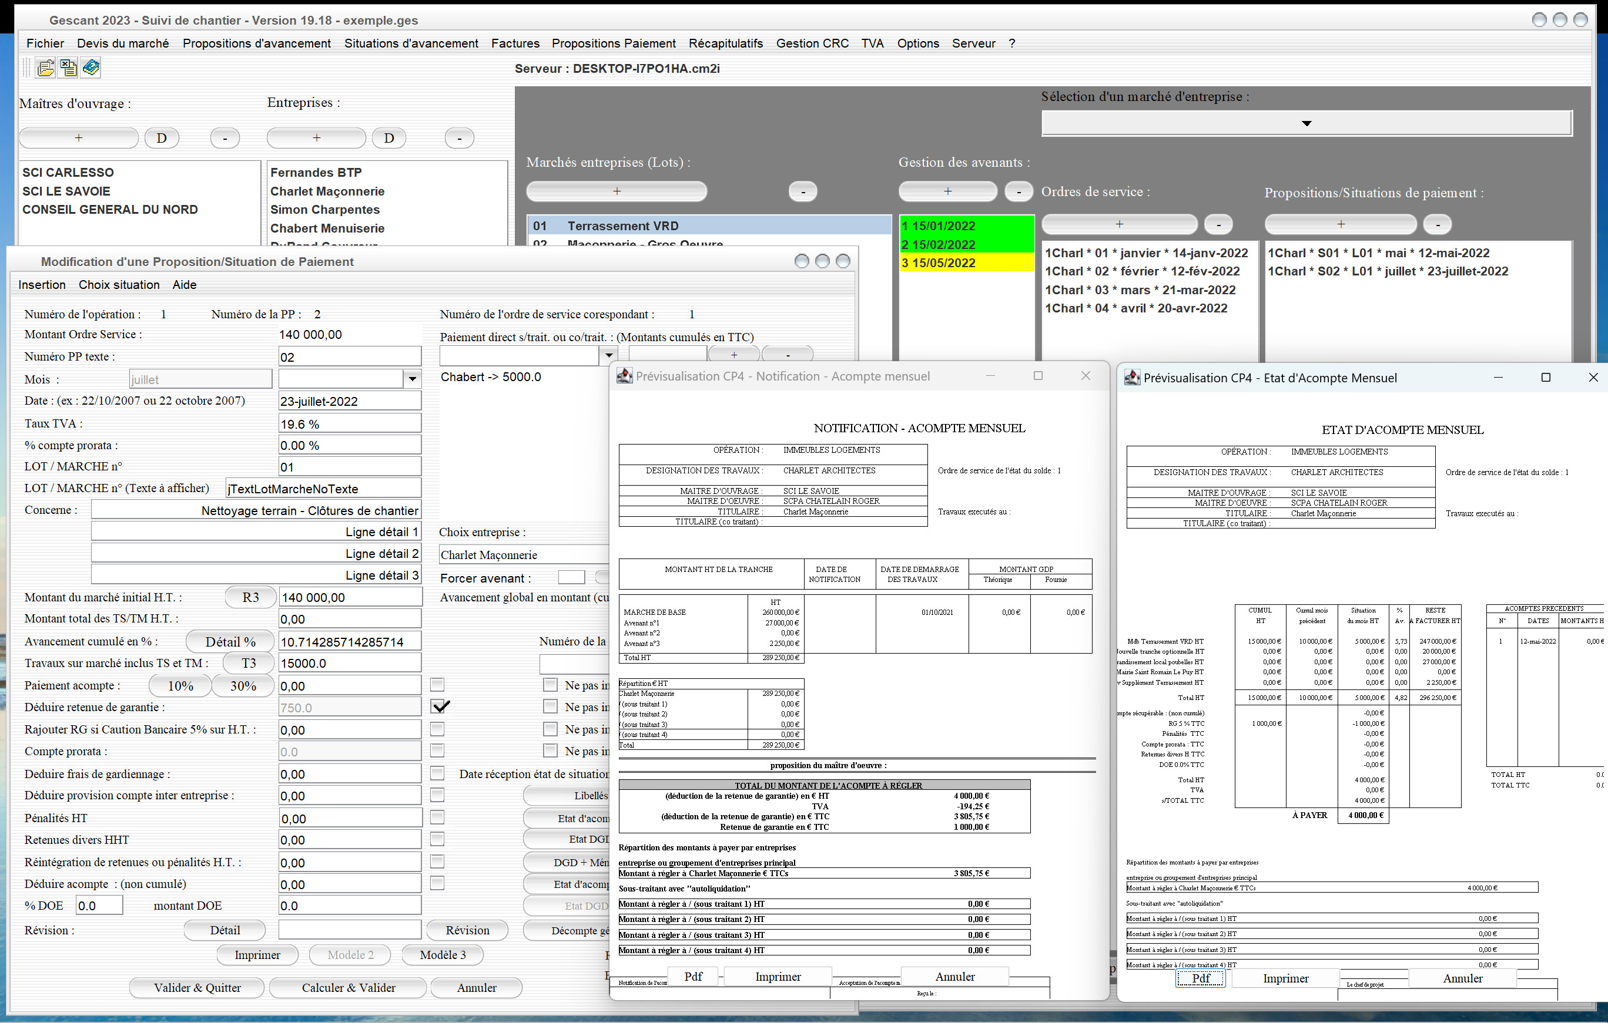
Task: Click the Excel export toolbar icon
Action: (68, 68)
